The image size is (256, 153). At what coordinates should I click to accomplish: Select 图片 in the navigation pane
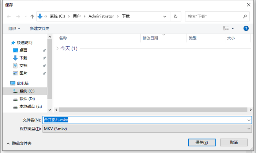tap(23, 73)
